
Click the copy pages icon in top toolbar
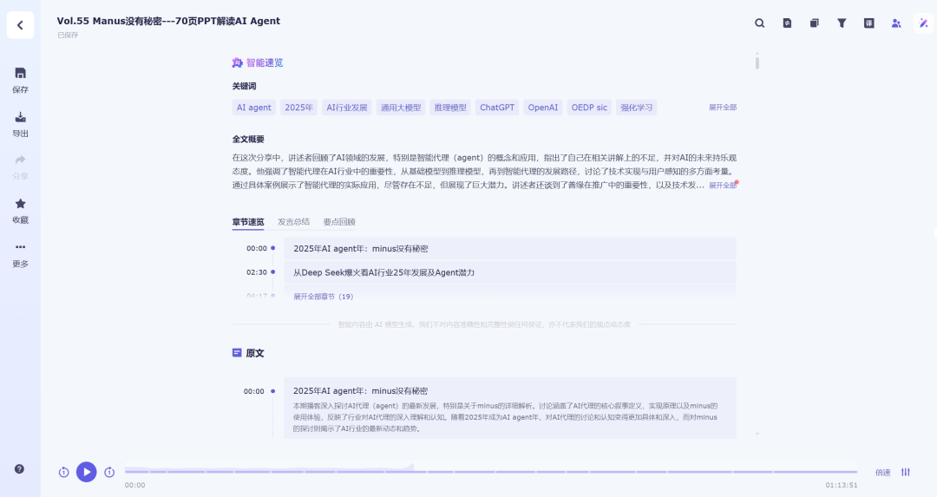coord(814,23)
